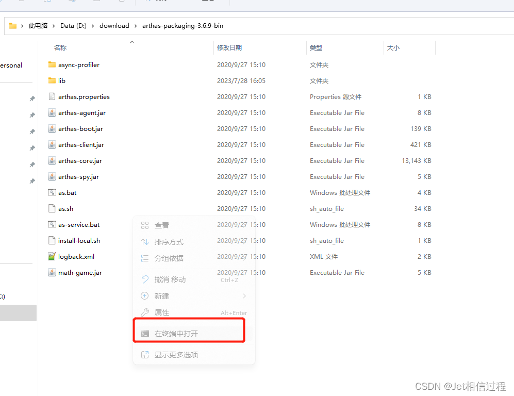This screenshot has width=514, height=396.
Task: Click the 分组依据 grouping icon
Action: pos(145,258)
